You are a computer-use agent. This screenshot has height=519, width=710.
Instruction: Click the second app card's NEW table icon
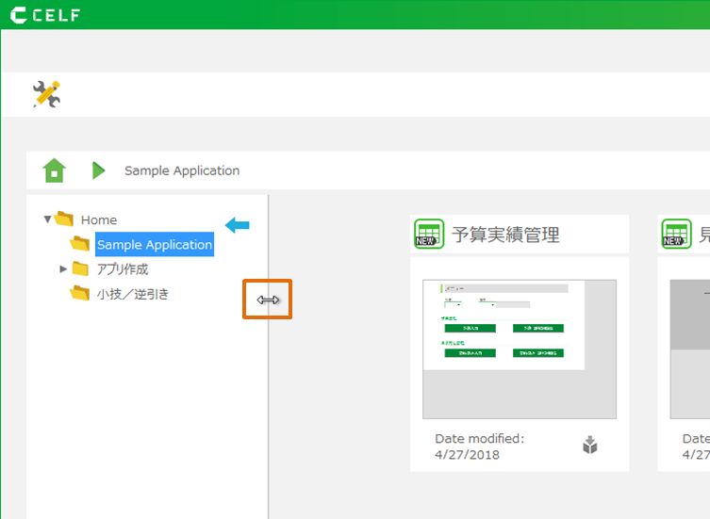tap(676, 235)
